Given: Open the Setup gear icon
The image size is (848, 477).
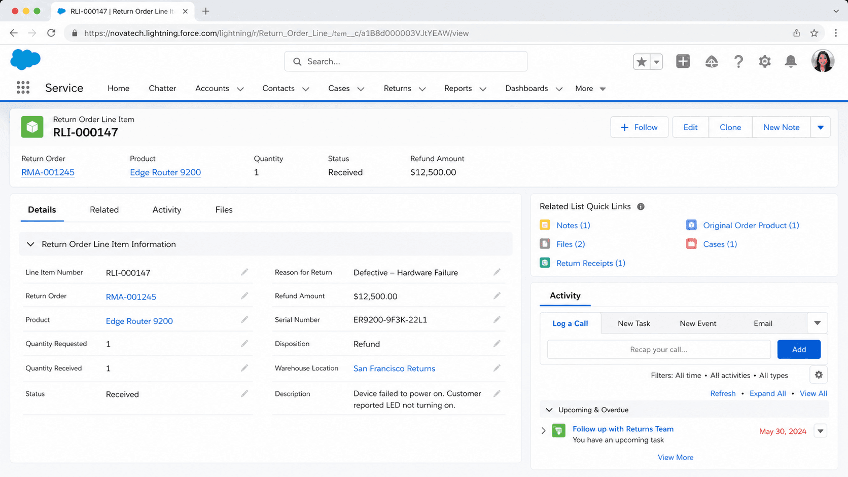Looking at the screenshot, I should click(x=765, y=61).
